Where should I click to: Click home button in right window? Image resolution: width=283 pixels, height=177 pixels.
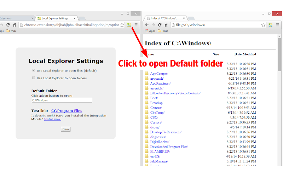(166, 25)
